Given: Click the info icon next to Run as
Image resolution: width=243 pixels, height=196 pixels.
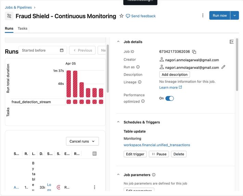Looking at the screenshot, I should pyautogui.click(x=138, y=67).
